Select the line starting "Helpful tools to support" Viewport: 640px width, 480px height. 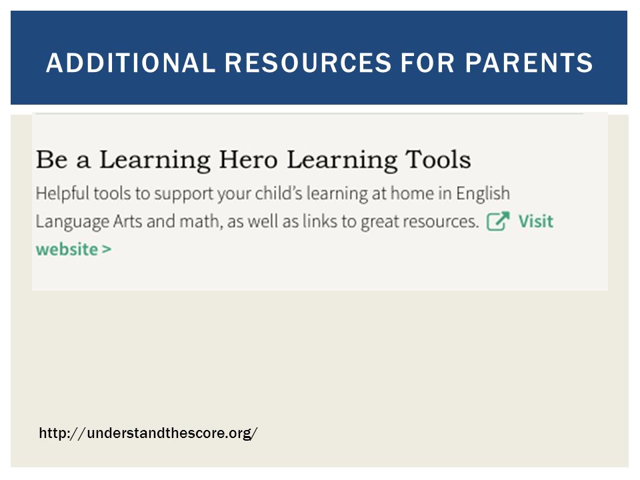pyautogui.click(x=273, y=193)
